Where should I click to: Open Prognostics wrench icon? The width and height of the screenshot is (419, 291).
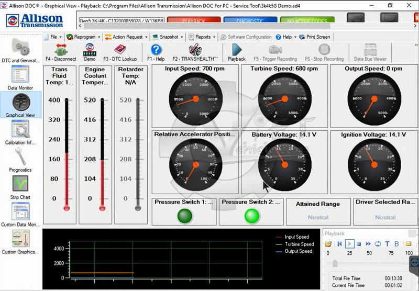(x=20, y=156)
